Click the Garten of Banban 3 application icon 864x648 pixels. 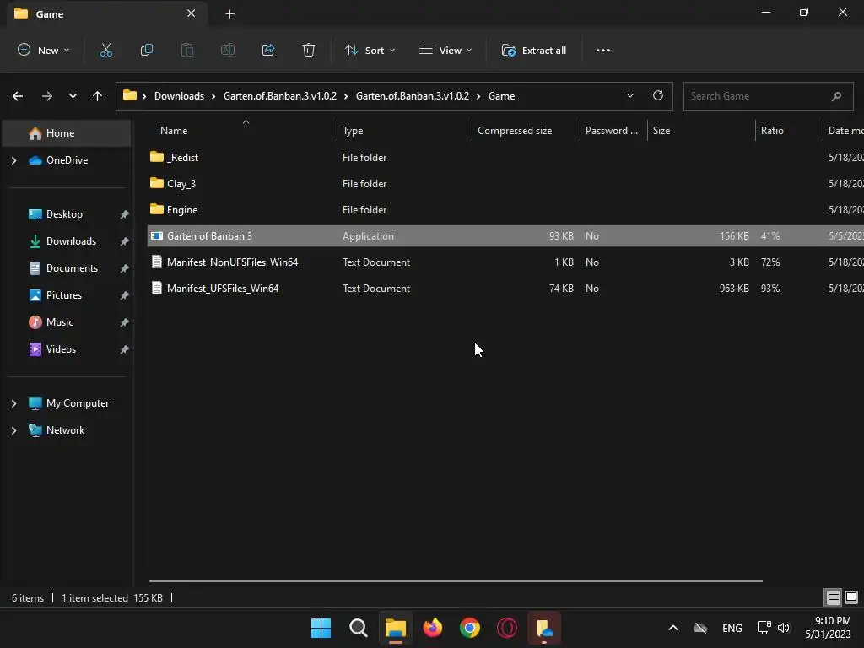pos(156,236)
